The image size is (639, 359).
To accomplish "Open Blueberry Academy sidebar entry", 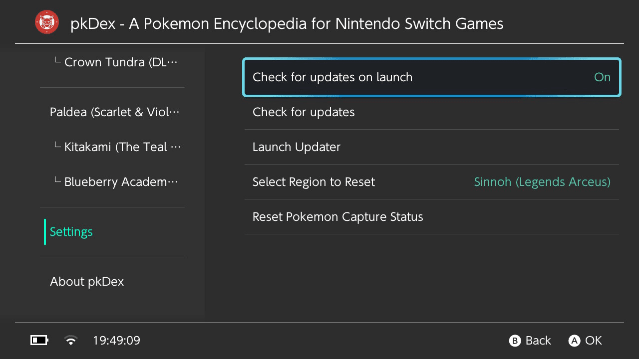I will [x=112, y=182].
